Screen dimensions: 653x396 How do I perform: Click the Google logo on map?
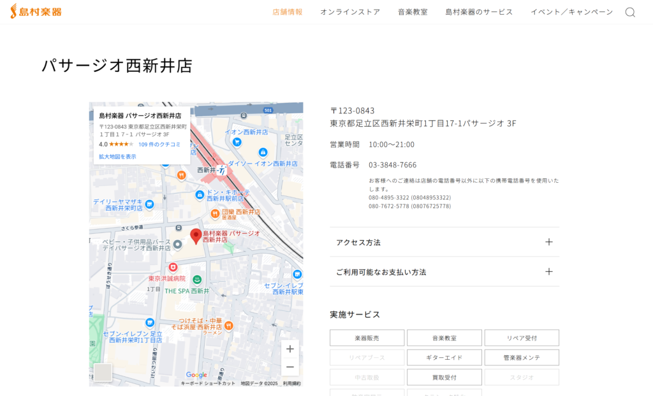[196, 375]
